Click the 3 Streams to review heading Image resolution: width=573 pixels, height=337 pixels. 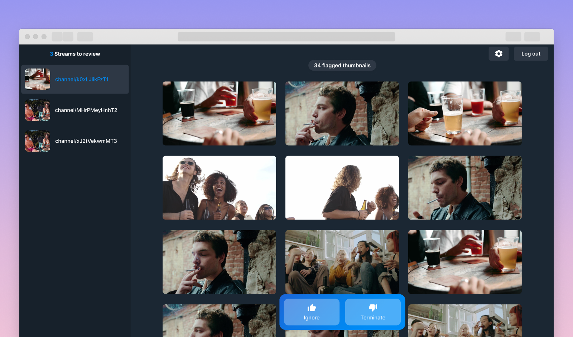(75, 54)
